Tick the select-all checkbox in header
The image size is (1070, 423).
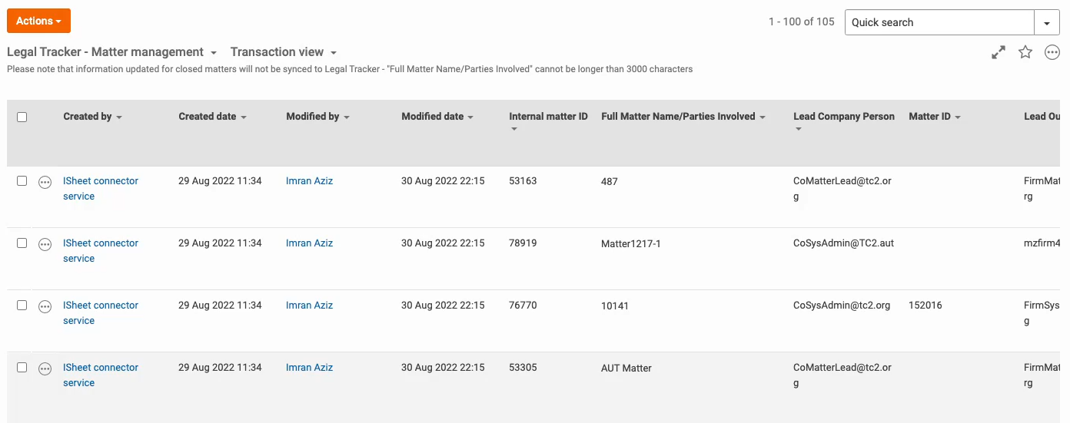pyautogui.click(x=22, y=117)
